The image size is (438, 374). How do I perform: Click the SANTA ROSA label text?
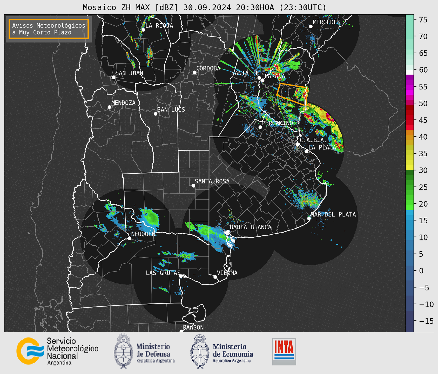click(x=212, y=181)
